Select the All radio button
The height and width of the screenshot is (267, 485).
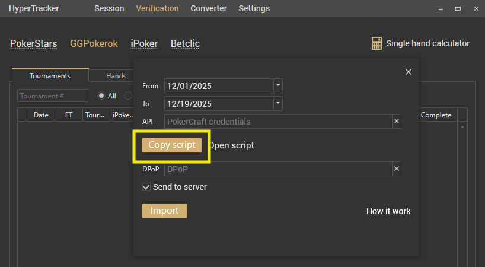[101, 96]
